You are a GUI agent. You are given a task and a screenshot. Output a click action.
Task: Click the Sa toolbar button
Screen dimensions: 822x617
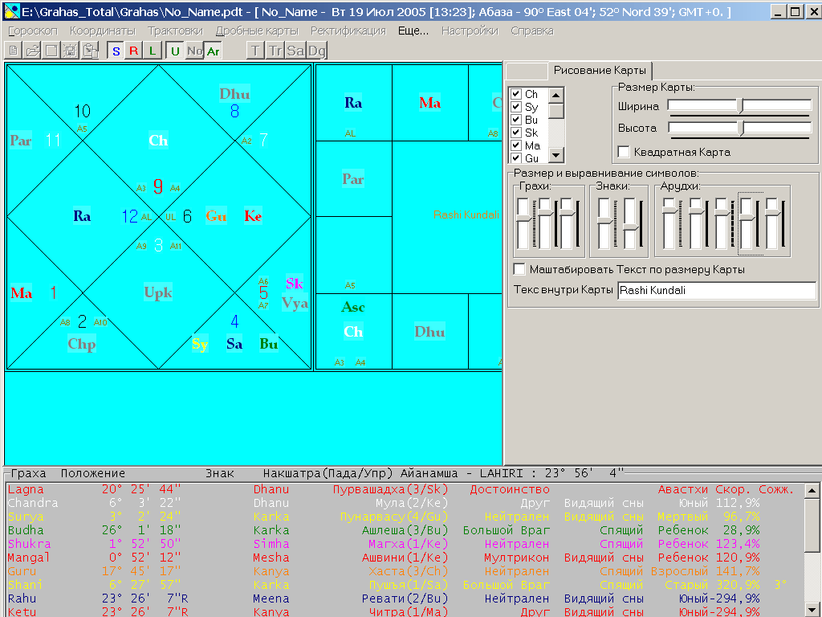296,51
